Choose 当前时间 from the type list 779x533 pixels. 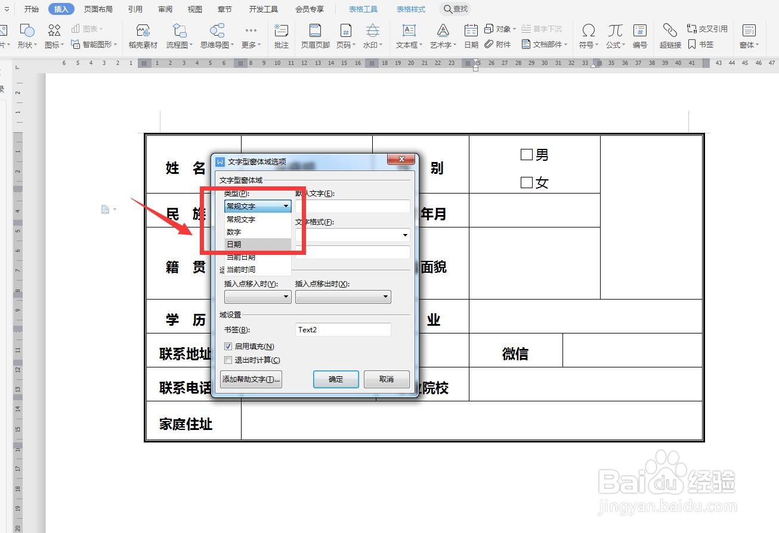258,269
